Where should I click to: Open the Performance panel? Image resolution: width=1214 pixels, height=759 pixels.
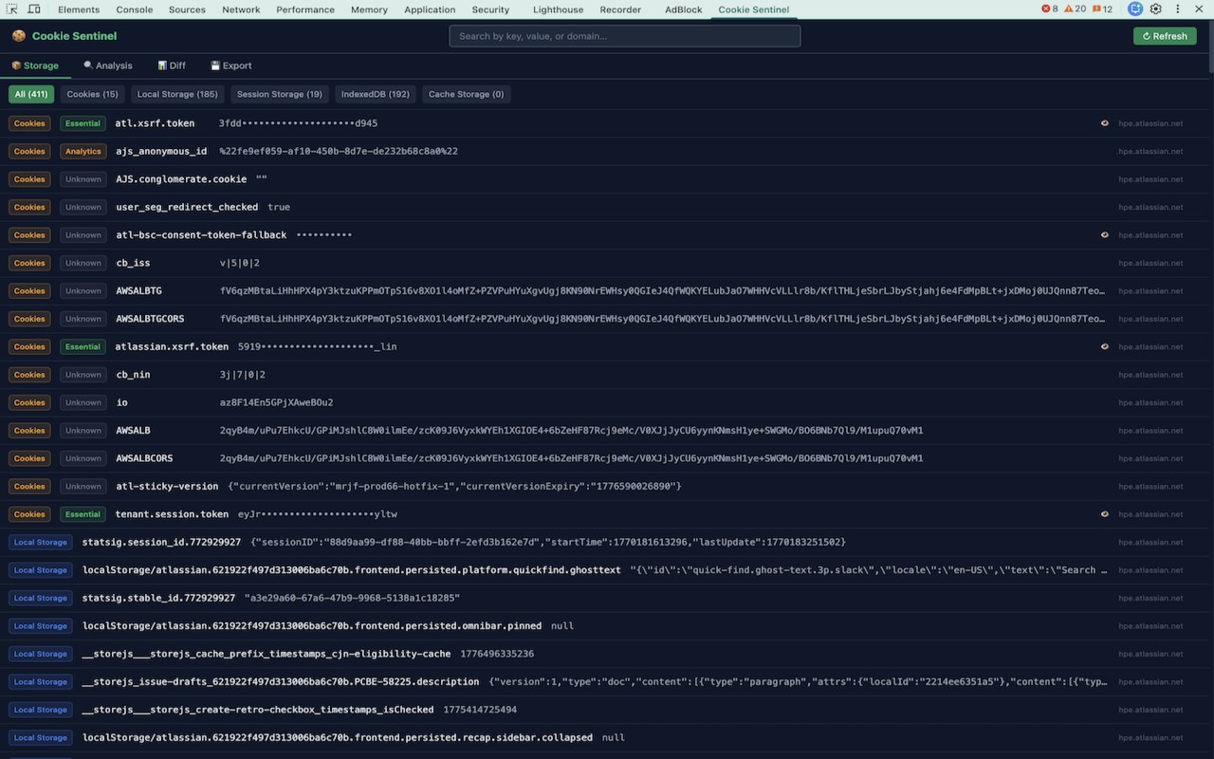coord(305,9)
